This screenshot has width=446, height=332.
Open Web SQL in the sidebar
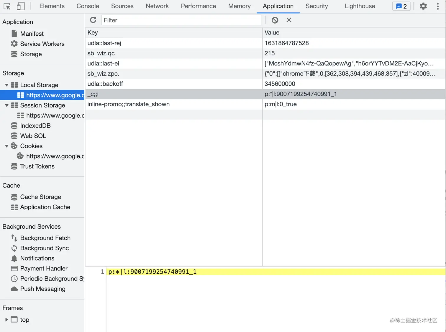[33, 136]
